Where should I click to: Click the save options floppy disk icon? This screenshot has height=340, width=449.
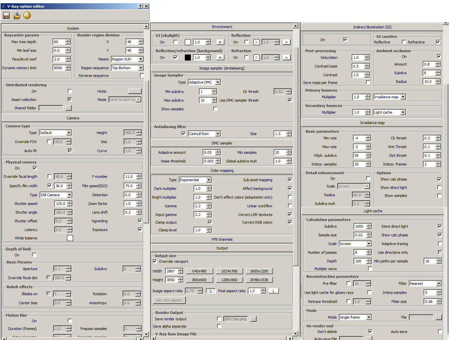[x=6, y=15]
